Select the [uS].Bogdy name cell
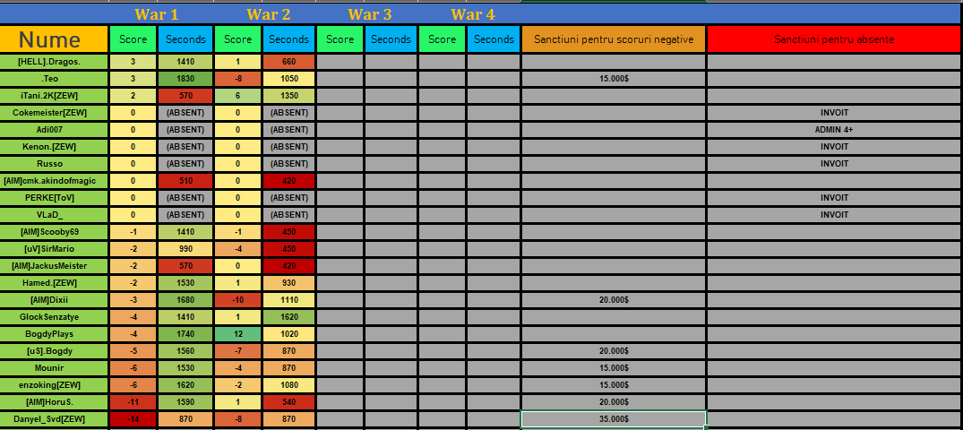Image resolution: width=963 pixels, height=430 pixels. (x=54, y=351)
